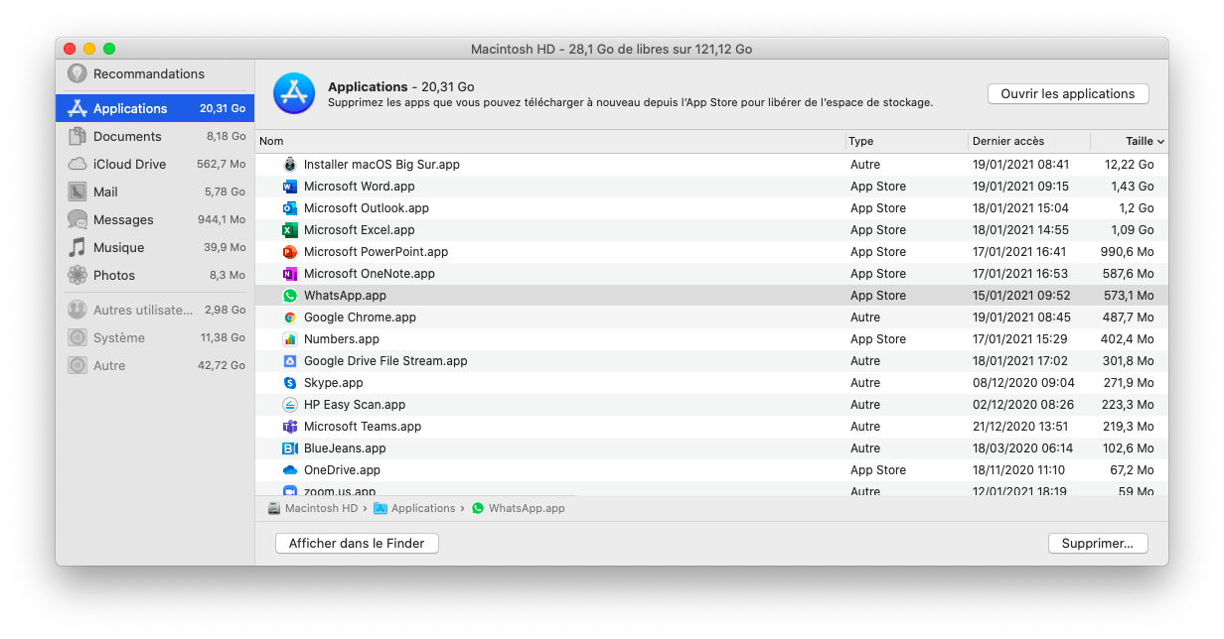1224x639 pixels.
Task: Click the Autres utilisateurs sidebar entry
Action: [x=155, y=310]
